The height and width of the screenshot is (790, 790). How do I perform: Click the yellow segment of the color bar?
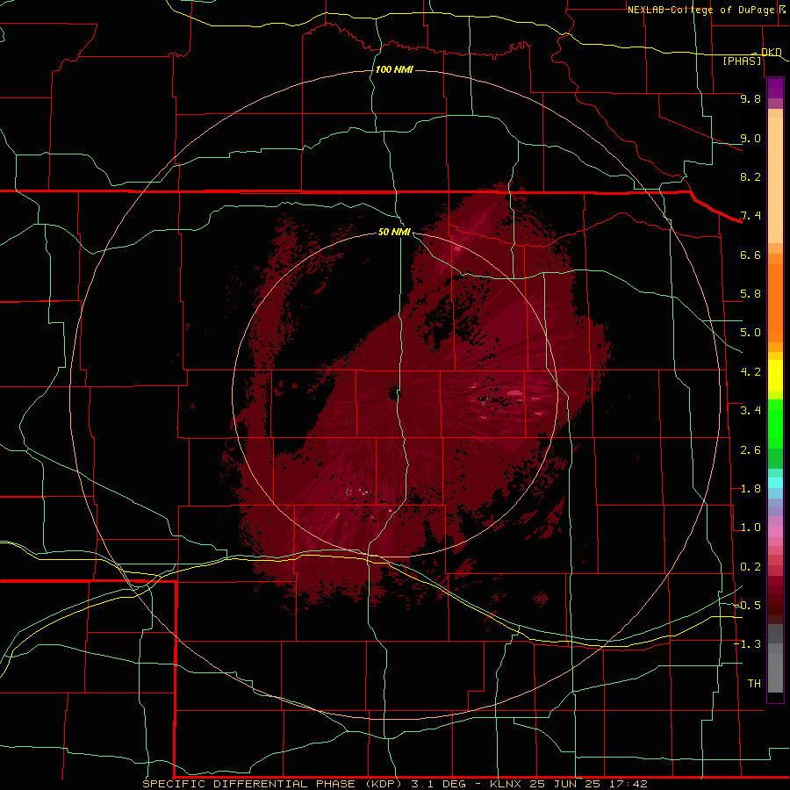[x=775, y=376]
